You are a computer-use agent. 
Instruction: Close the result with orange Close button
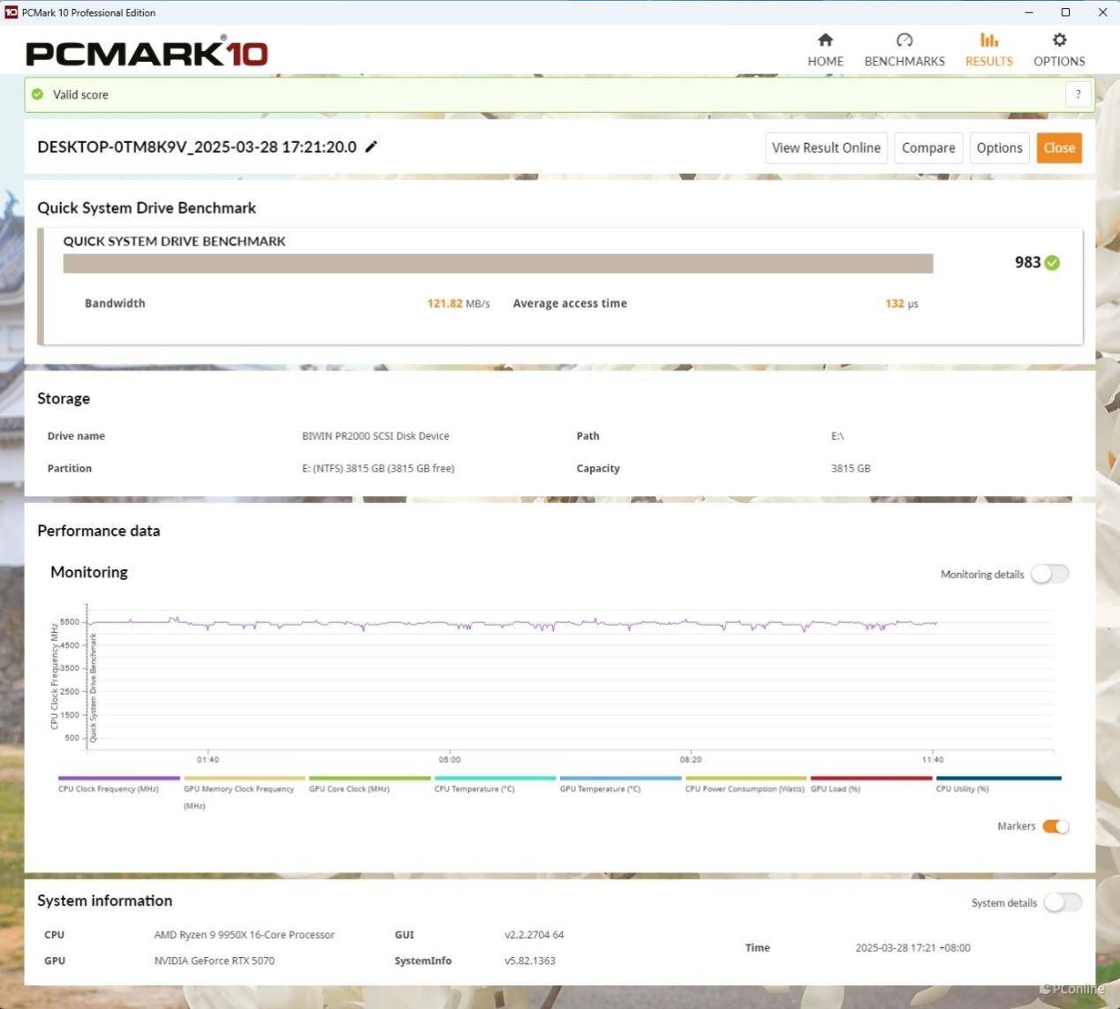point(1059,147)
